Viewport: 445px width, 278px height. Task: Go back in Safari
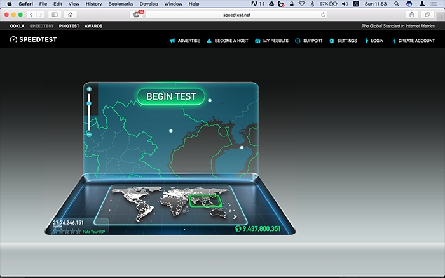pyautogui.click(x=32, y=15)
